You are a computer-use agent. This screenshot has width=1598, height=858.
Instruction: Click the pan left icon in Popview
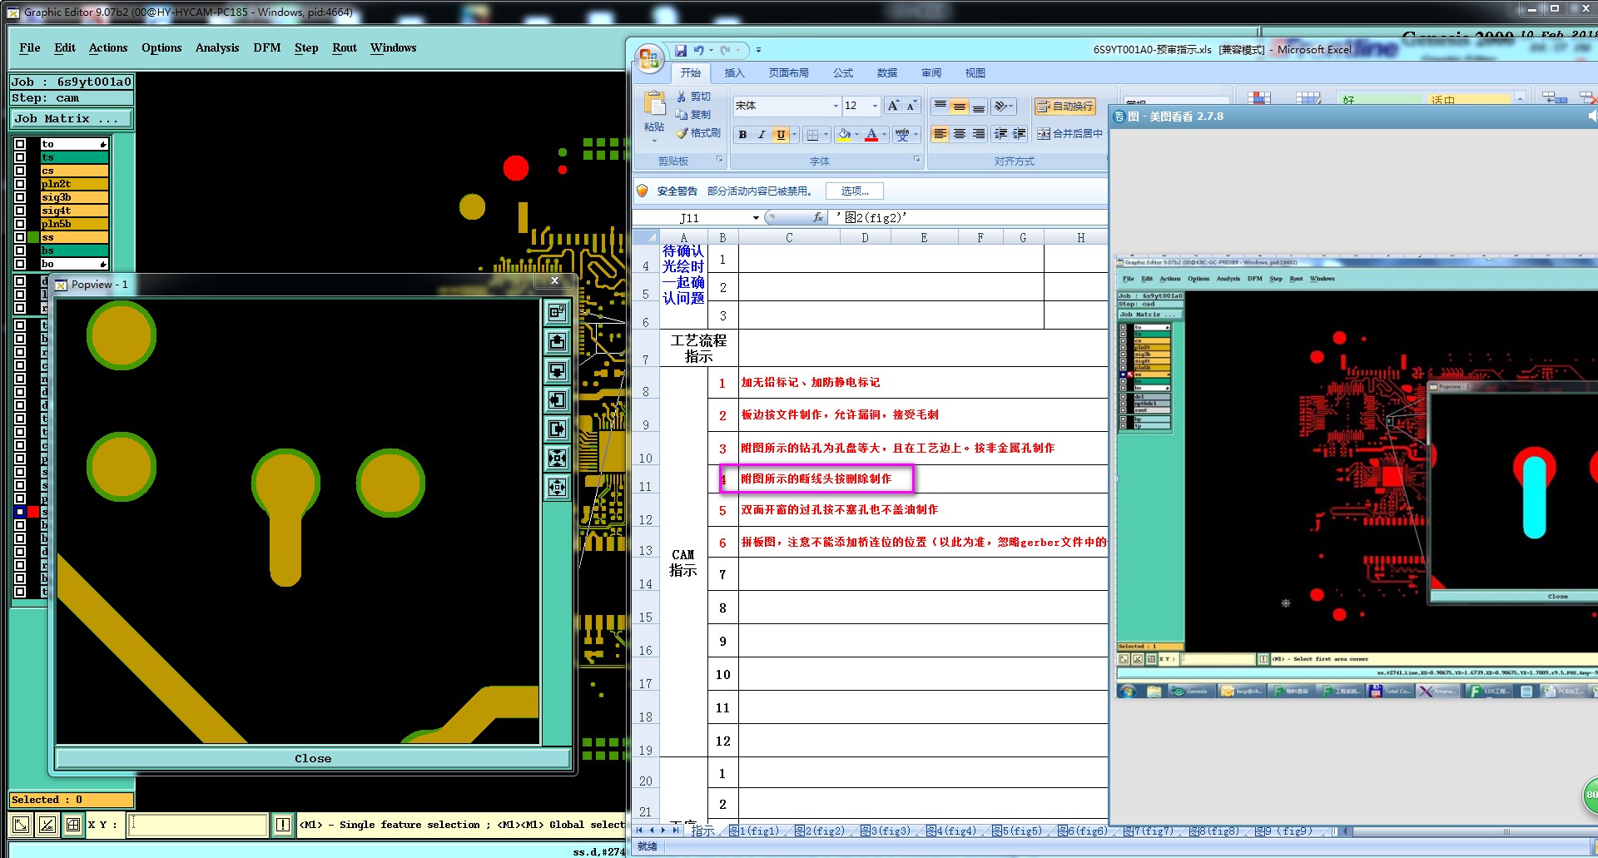(557, 399)
